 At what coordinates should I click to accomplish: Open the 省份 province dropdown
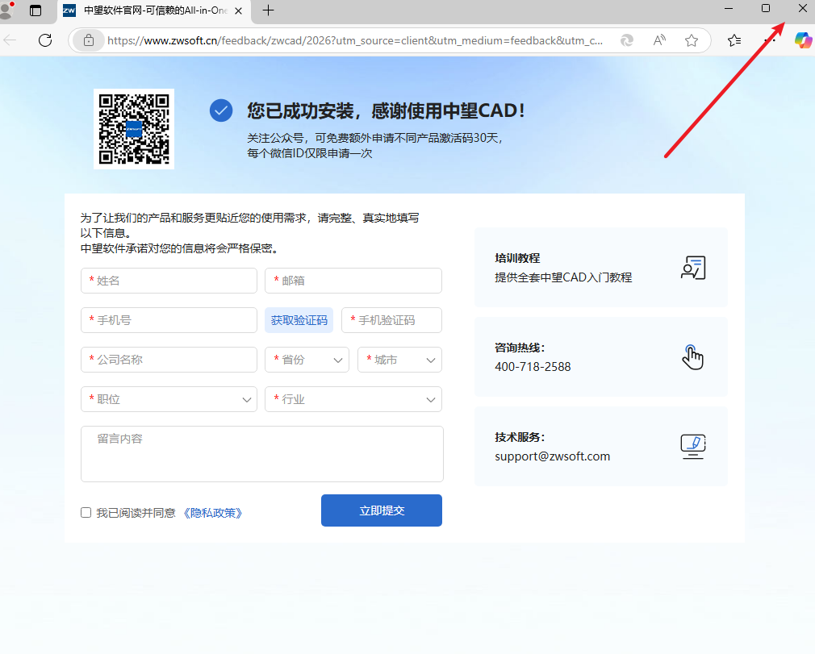click(307, 360)
